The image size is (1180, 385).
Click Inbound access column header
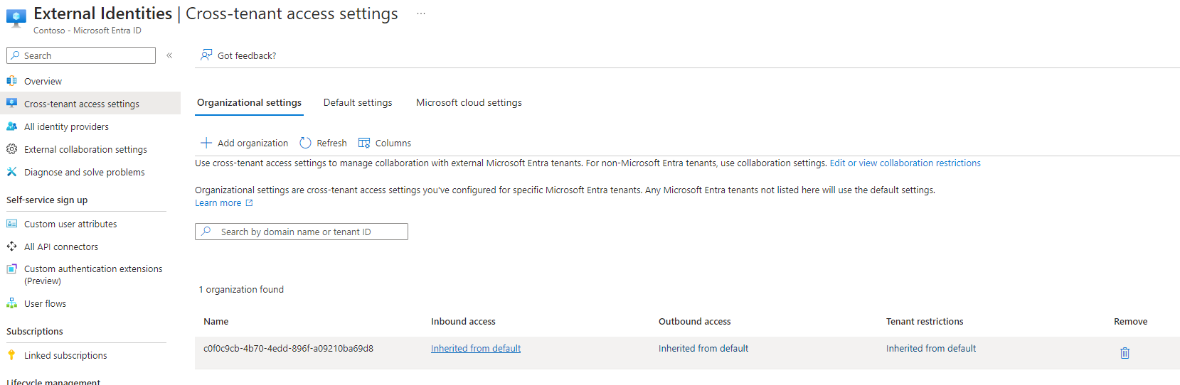coord(463,322)
